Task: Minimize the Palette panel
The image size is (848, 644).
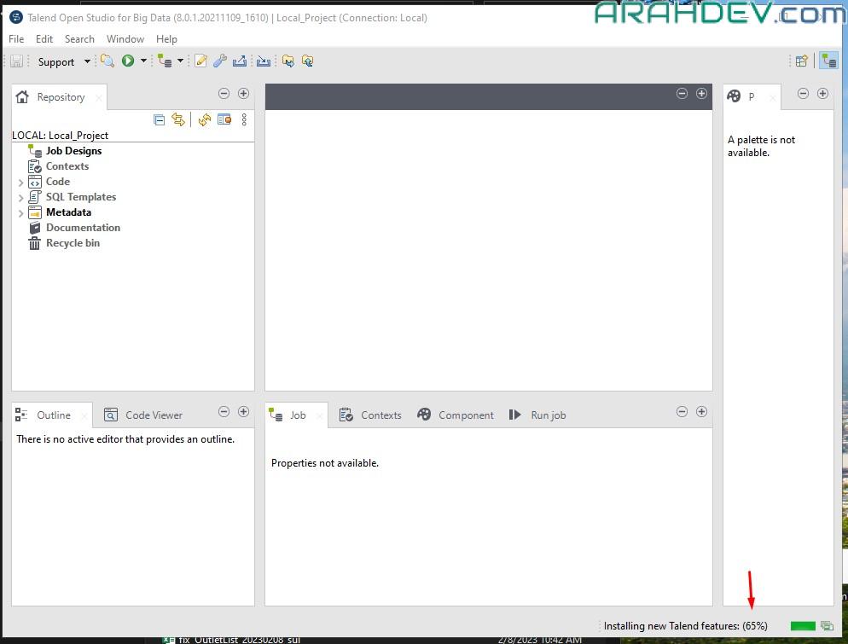Action: (x=803, y=94)
